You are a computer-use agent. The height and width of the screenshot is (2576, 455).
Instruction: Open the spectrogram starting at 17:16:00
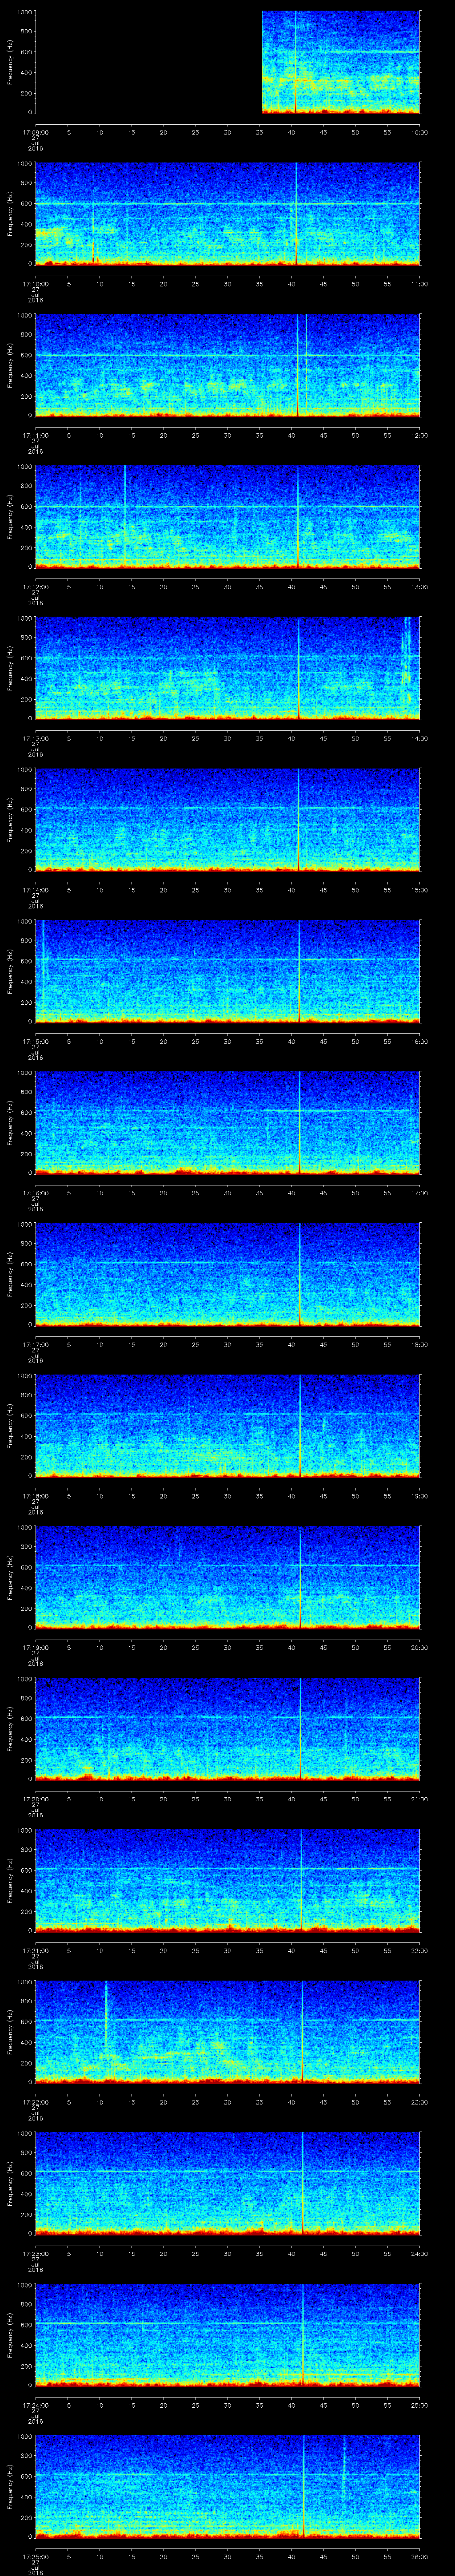click(228, 1122)
